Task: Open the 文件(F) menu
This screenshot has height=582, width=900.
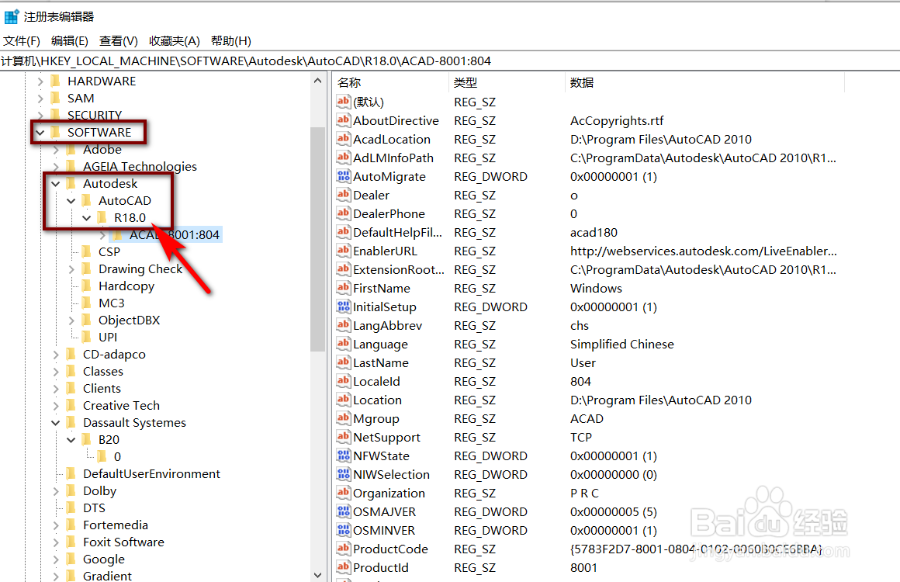Action: 21,41
